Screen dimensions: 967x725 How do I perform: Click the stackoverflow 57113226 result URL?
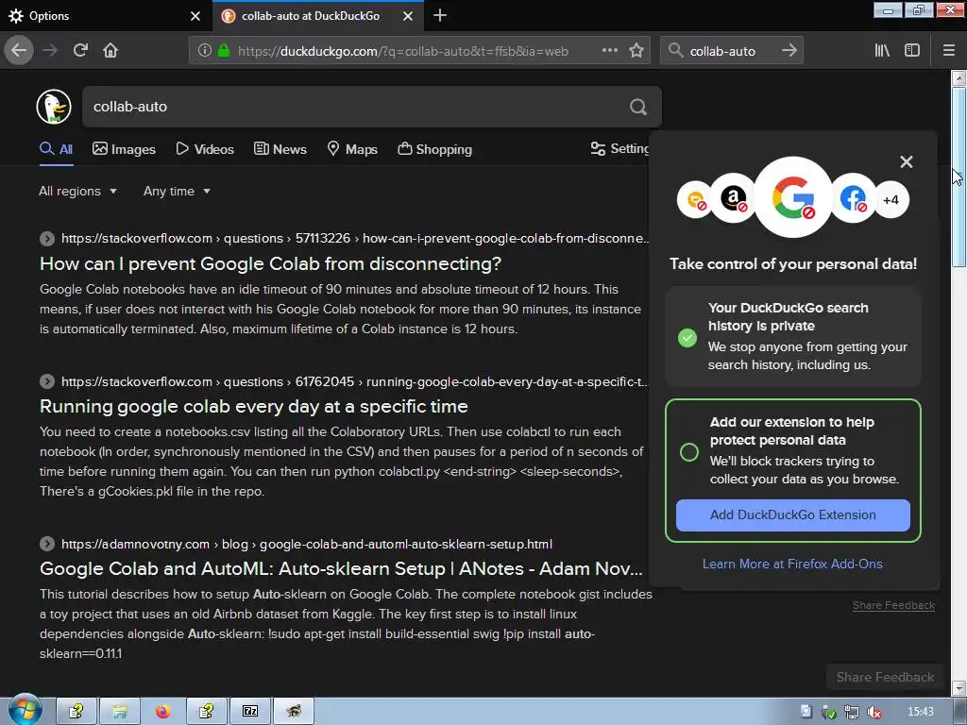point(355,239)
